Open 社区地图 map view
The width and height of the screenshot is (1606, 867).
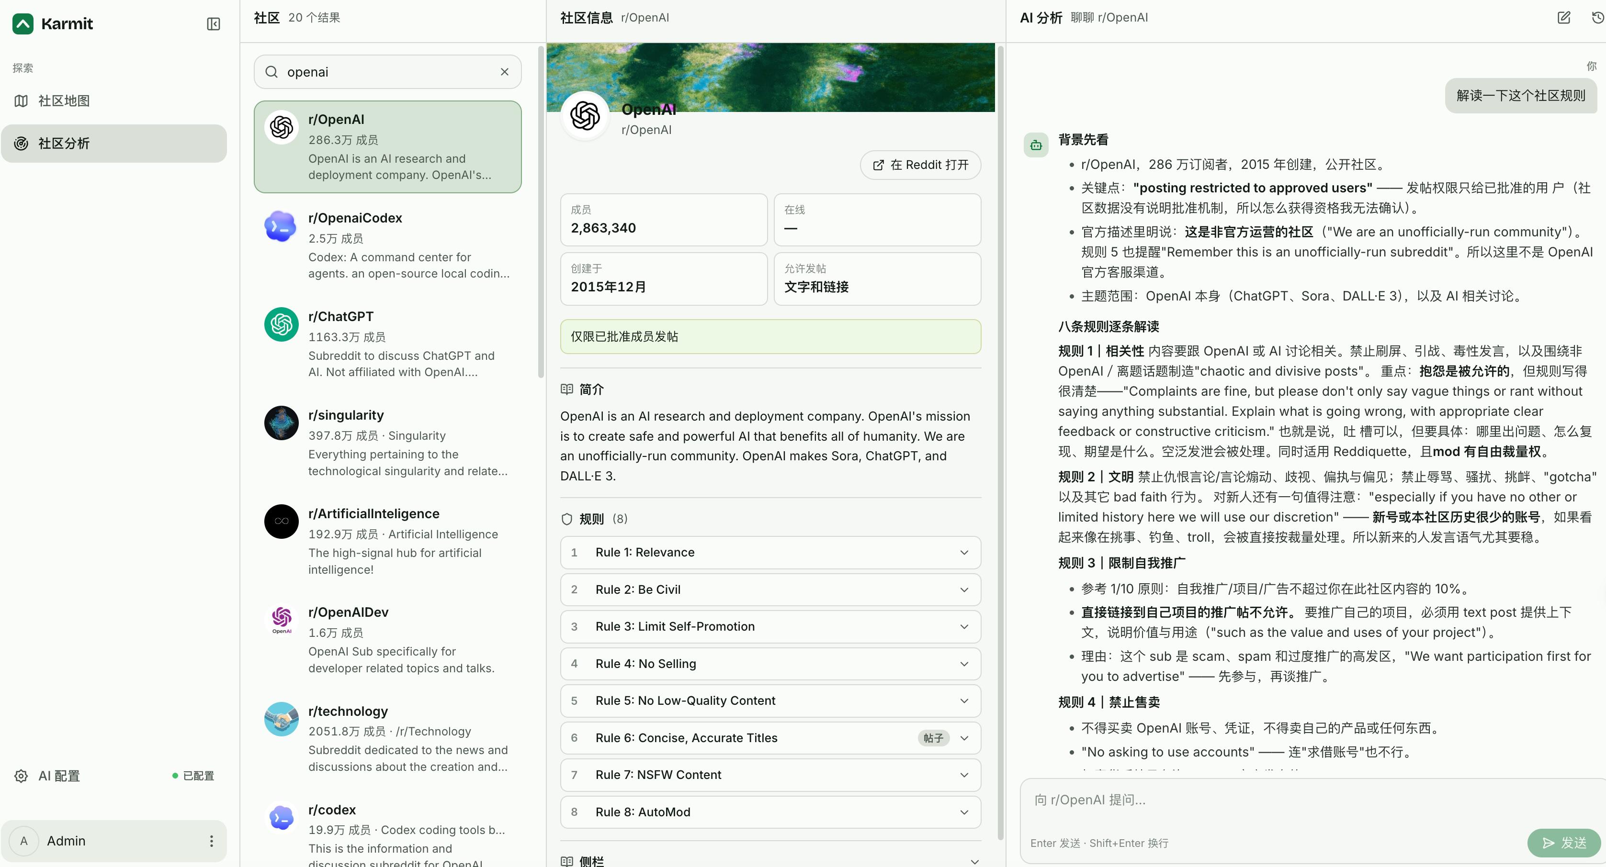click(113, 101)
